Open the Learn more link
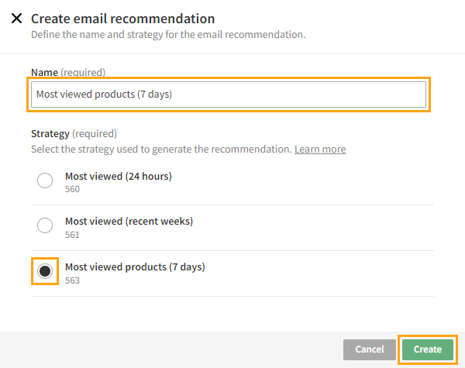Image resolution: width=465 pixels, height=368 pixels. pyautogui.click(x=319, y=149)
